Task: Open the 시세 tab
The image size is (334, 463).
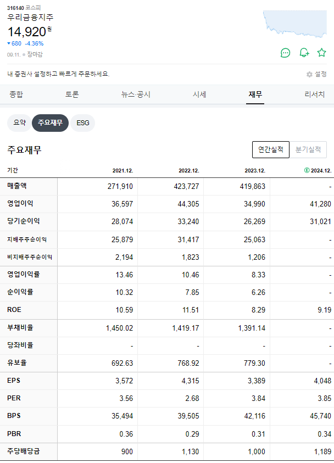Action: pyautogui.click(x=199, y=94)
